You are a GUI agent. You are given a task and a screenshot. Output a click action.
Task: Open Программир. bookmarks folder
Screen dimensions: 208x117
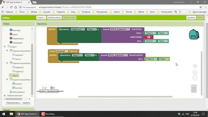point(100,12)
